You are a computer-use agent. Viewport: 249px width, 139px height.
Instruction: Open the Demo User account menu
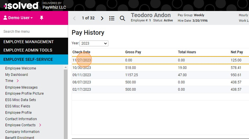click(18, 18)
